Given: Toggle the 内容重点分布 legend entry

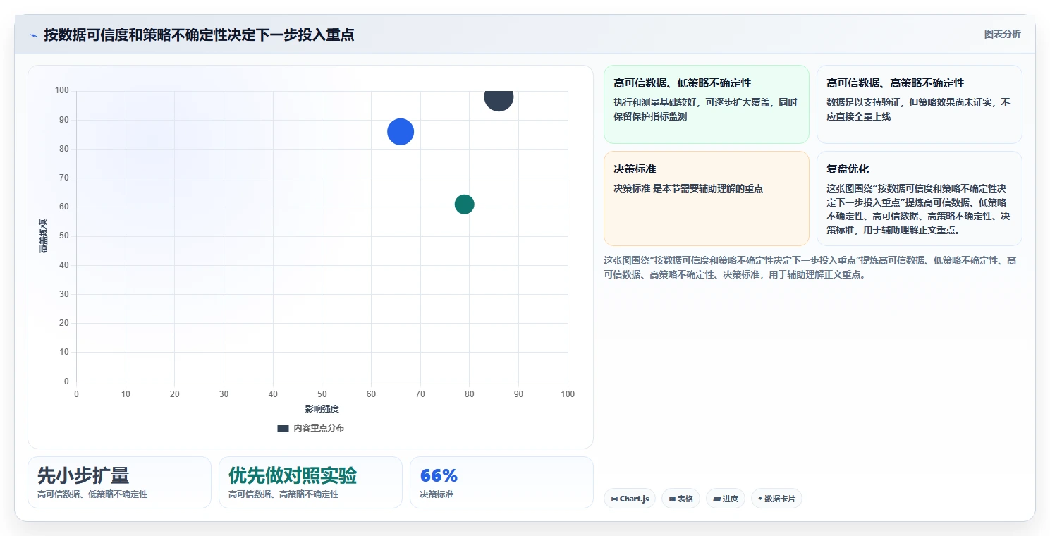Looking at the screenshot, I should pyautogui.click(x=311, y=428).
